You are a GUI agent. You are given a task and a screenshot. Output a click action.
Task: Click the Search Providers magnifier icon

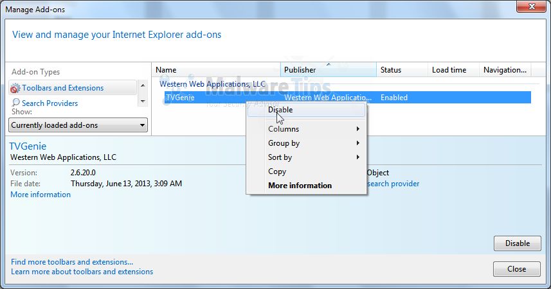[x=15, y=103]
